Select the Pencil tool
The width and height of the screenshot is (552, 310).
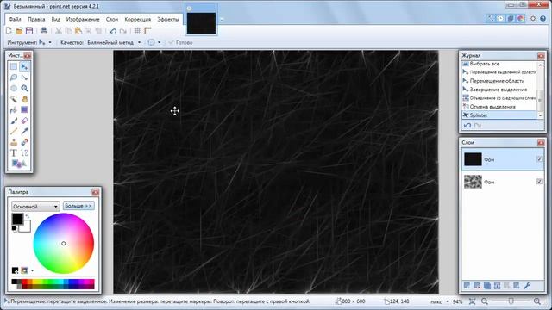(14, 132)
